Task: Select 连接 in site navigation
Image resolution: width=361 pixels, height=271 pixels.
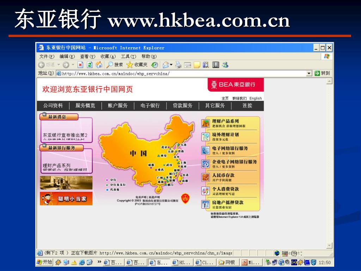Action: click(x=247, y=106)
